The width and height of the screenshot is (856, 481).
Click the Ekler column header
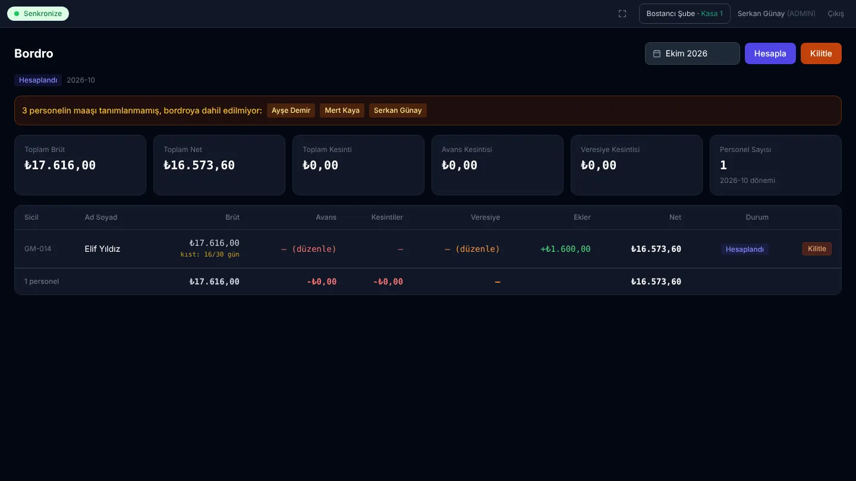tap(582, 217)
